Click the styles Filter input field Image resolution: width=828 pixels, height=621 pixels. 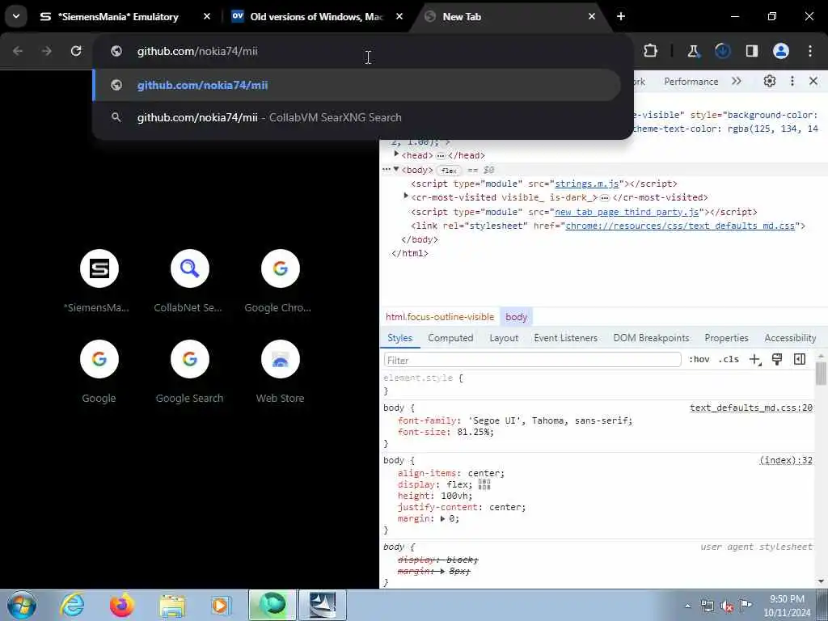tap(532, 360)
